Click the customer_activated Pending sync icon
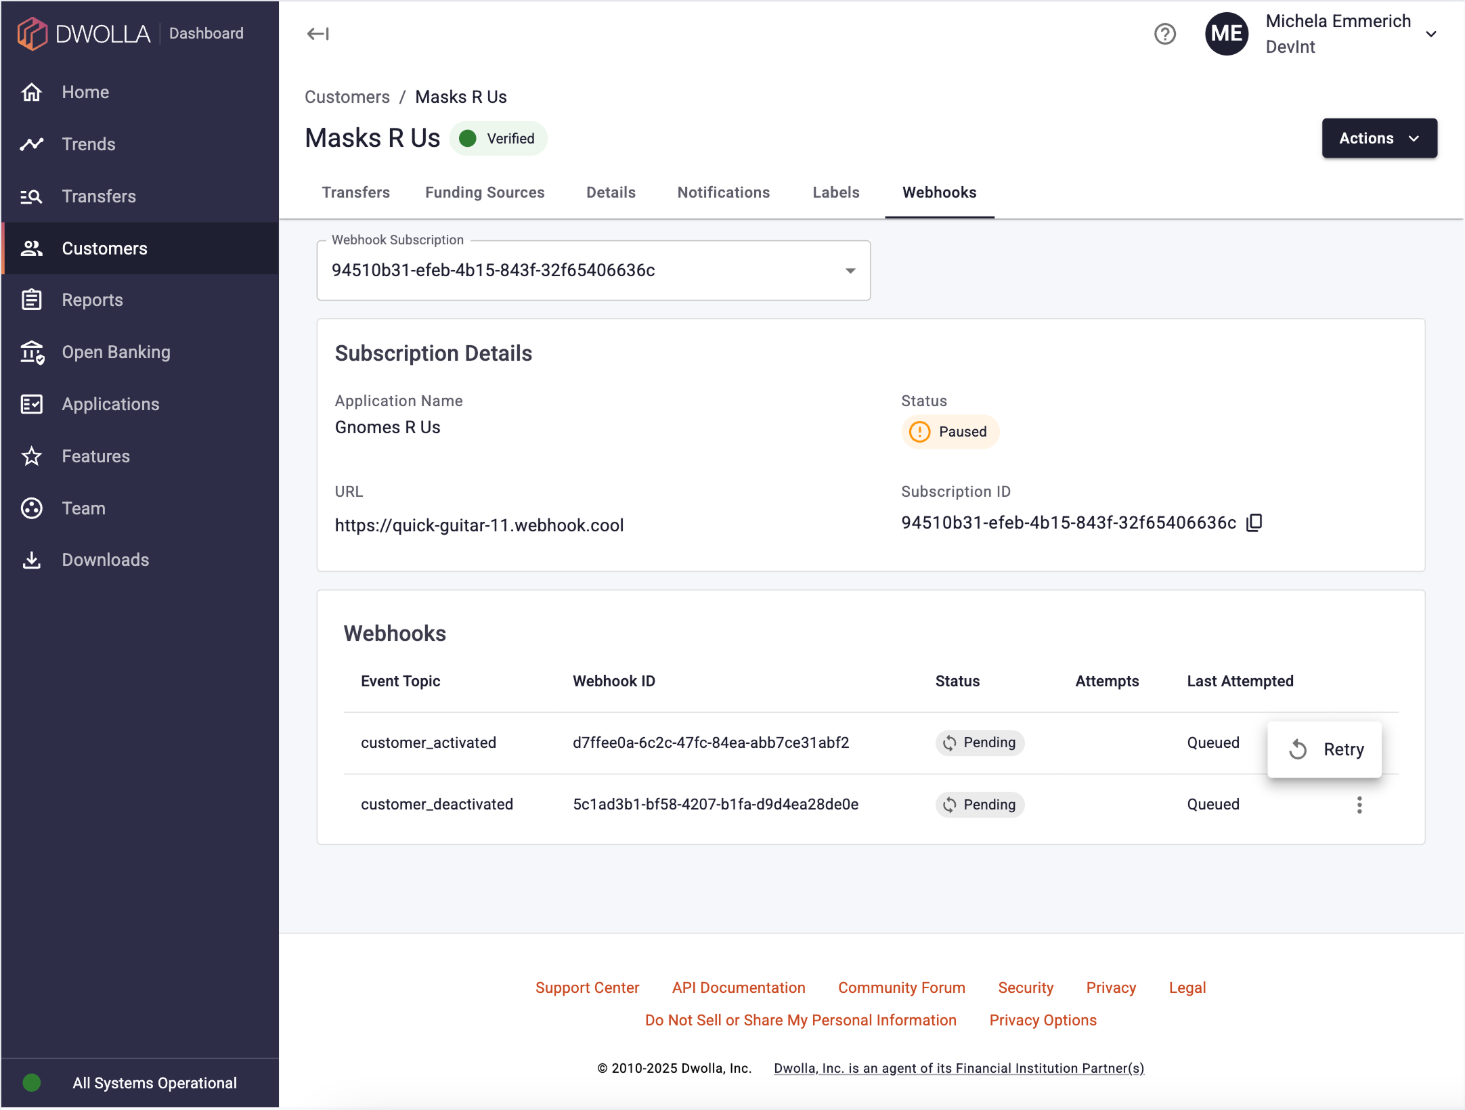The height and width of the screenshot is (1110, 1465). click(950, 743)
